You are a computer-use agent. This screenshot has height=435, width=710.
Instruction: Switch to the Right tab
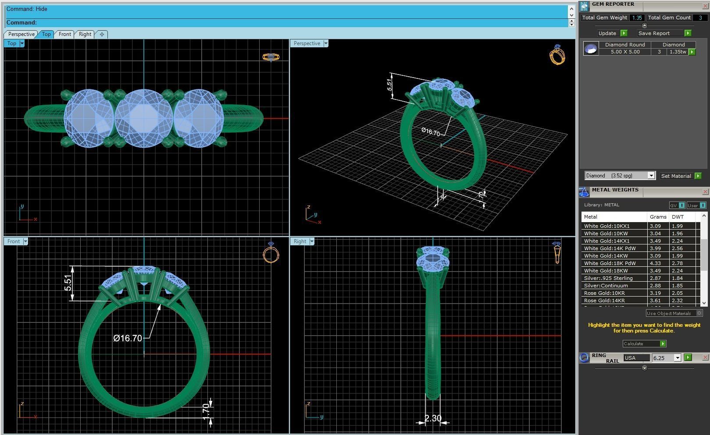point(85,34)
